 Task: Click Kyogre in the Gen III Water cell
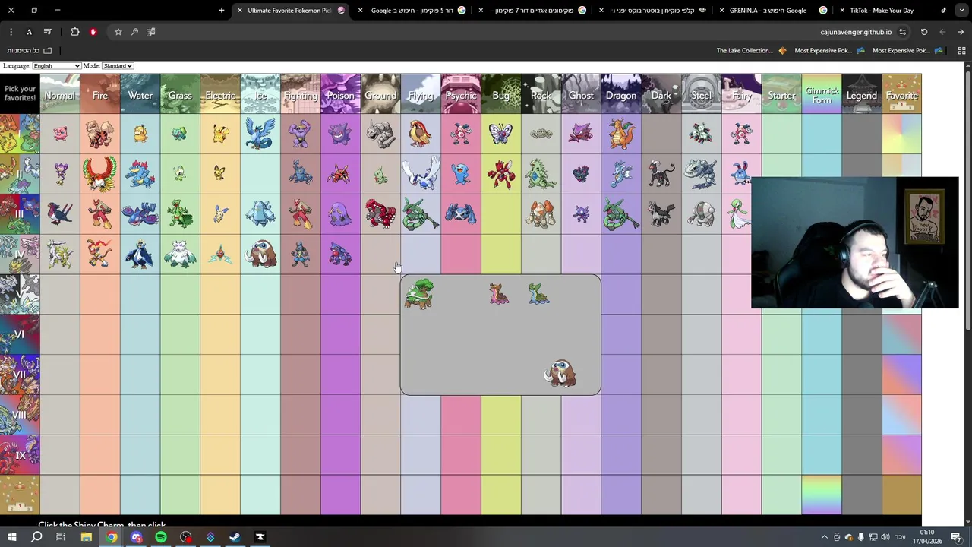point(140,214)
